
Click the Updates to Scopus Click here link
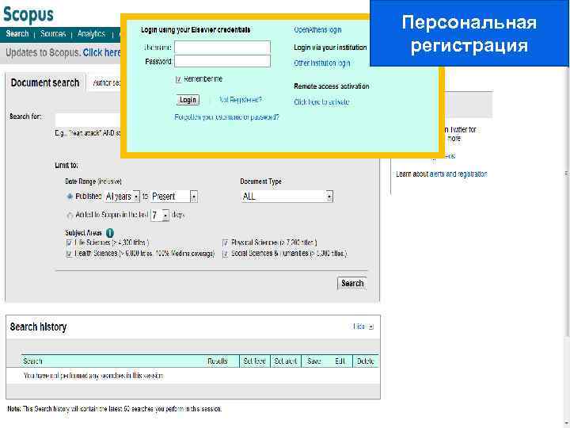102,53
